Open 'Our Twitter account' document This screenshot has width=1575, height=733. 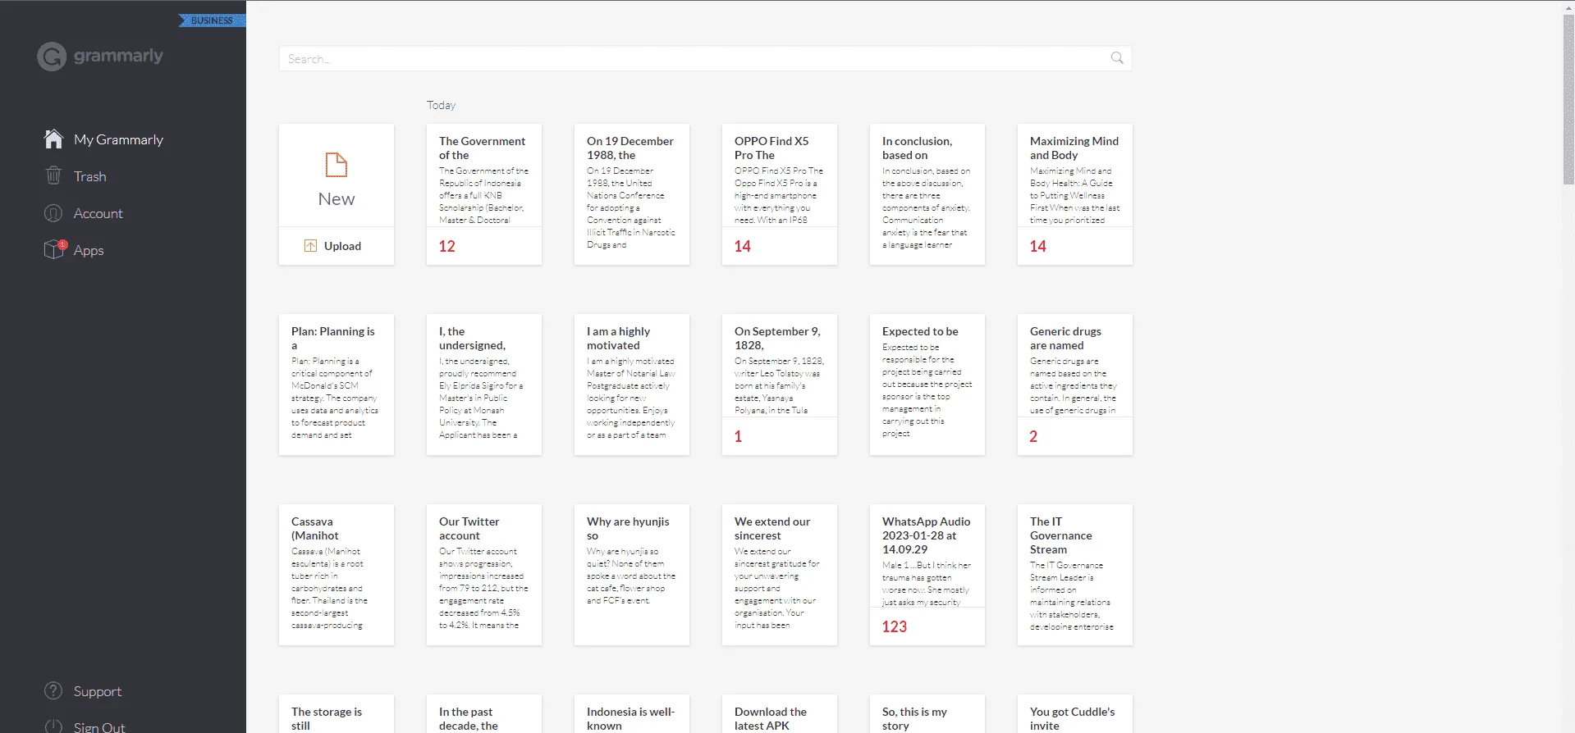click(484, 575)
